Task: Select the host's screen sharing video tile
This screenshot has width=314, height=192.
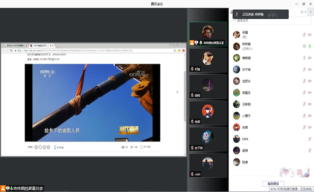Action: coord(208,34)
